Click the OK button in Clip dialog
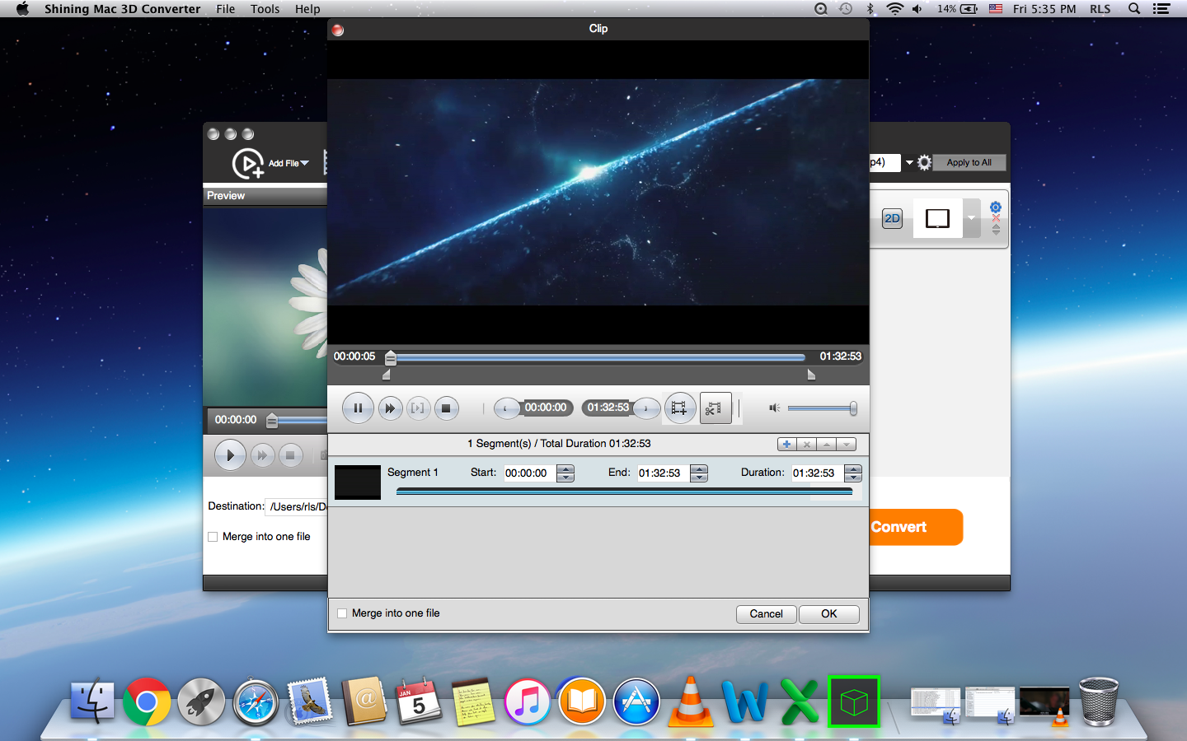 828,614
